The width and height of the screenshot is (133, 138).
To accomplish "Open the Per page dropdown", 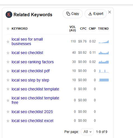I will (87, 132).
